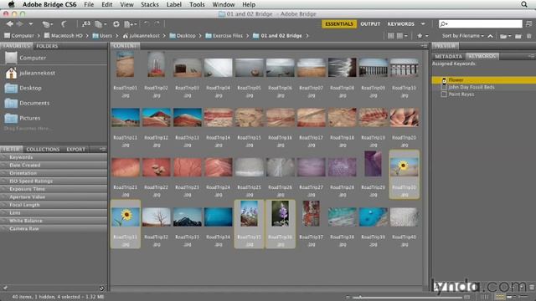This screenshot has width=536, height=301.
Task: Click into the Bridge search field
Action: (x=480, y=24)
